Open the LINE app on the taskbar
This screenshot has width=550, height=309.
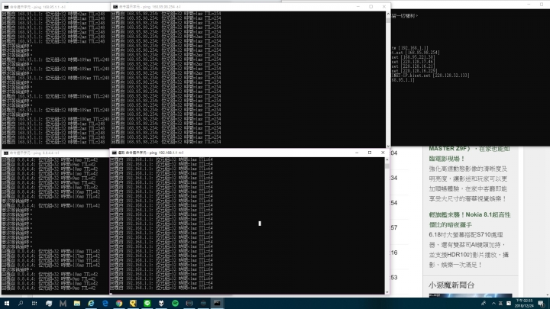click(x=147, y=303)
